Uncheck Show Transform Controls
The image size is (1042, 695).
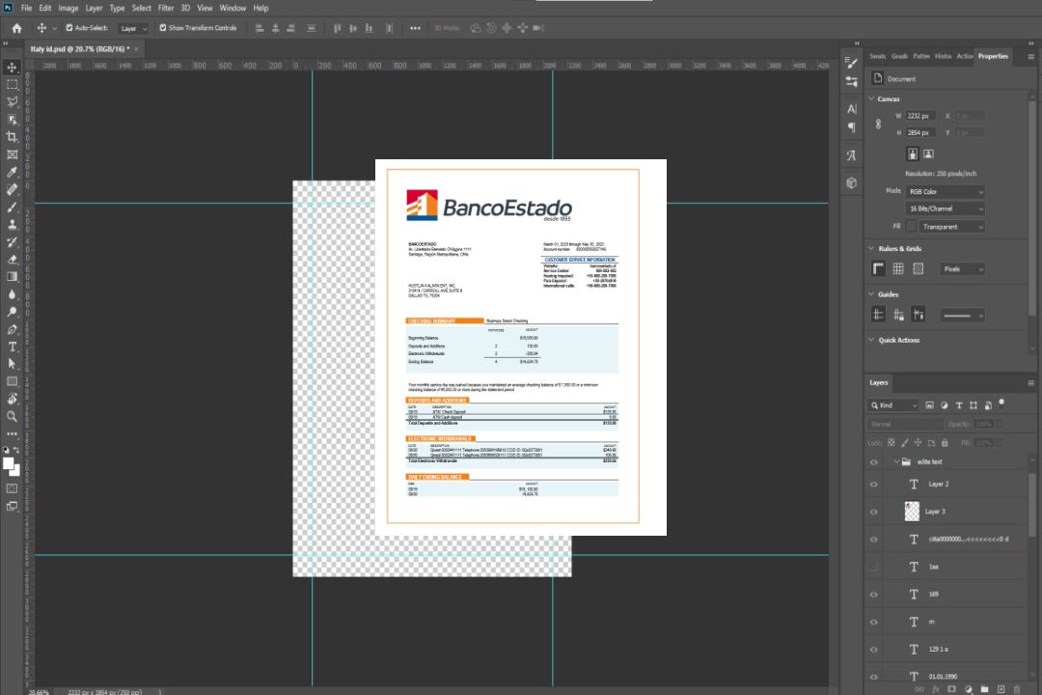[x=163, y=28]
